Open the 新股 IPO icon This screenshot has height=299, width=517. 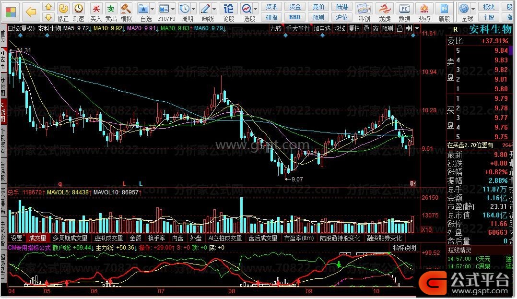[444, 9]
